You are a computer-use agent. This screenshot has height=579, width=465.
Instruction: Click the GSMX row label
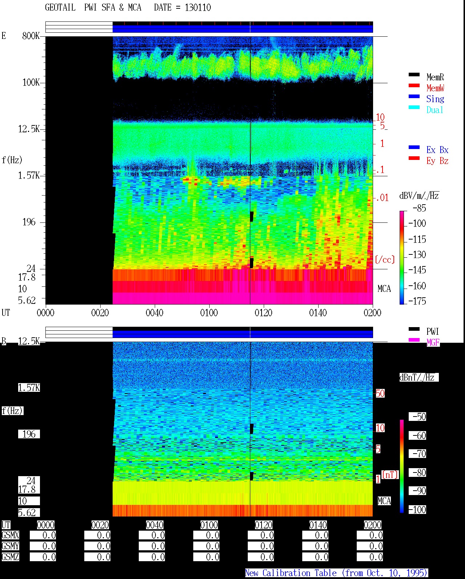pos(10,535)
